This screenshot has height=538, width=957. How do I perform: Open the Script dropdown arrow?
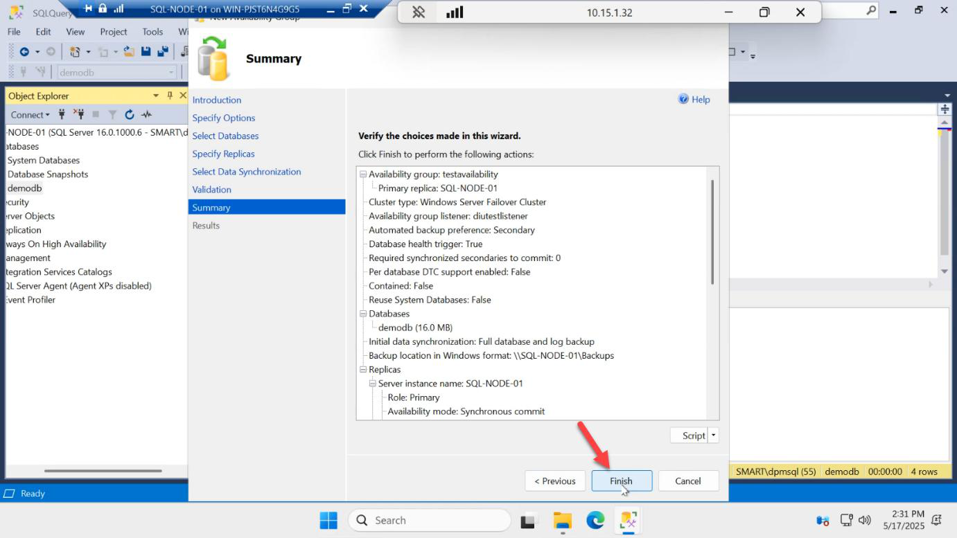coord(714,436)
